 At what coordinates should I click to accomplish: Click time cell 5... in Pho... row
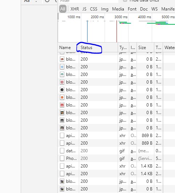click(x=158, y=158)
